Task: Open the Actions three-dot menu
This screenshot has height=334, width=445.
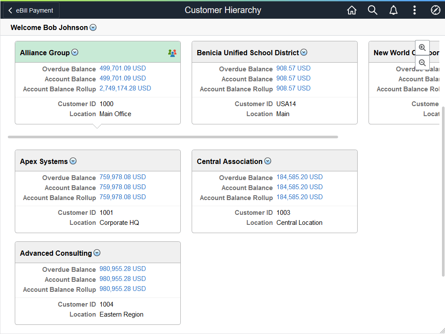Action: coord(414,10)
